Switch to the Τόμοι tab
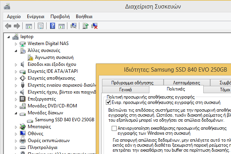 pyautogui.click(x=218, y=89)
